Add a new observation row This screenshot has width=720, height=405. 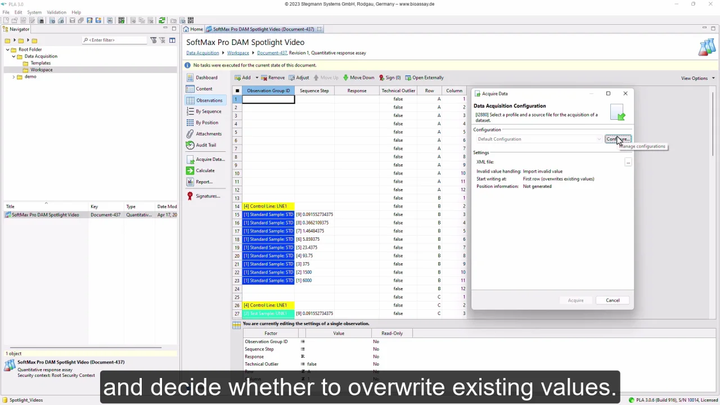point(243,78)
